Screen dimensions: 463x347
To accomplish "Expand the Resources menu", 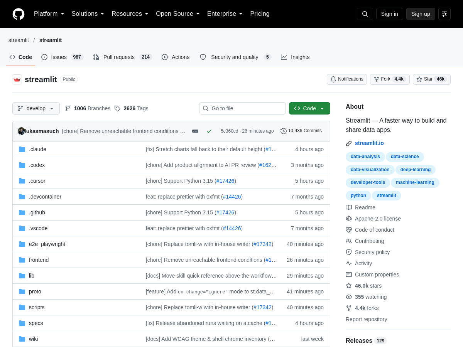I will pyautogui.click(x=130, y=14).
